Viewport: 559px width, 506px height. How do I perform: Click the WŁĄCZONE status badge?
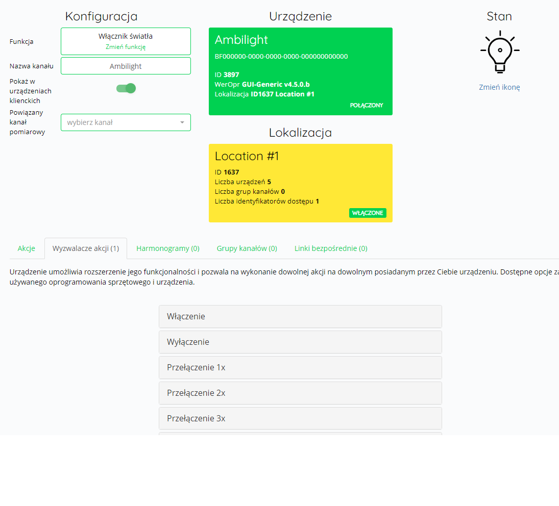(368, 213)
